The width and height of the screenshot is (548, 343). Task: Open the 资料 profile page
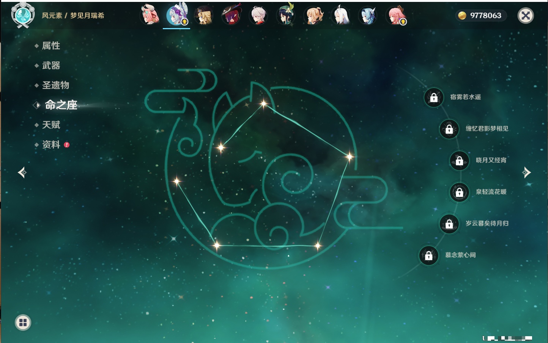(x=51, y=145)
